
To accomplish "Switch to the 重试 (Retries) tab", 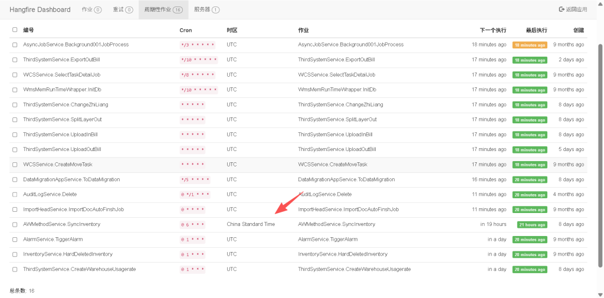I will pyautogui.click(x=123, y=9).
